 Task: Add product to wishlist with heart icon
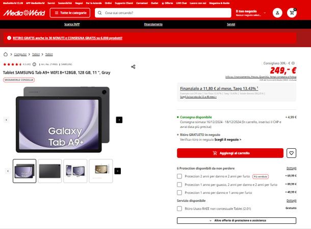291,153
